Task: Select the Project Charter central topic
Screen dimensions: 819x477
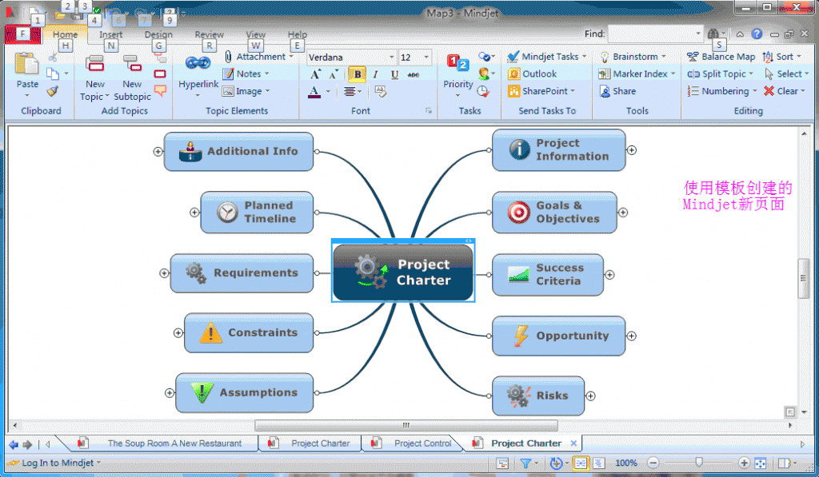Action: tap(403, 272)
